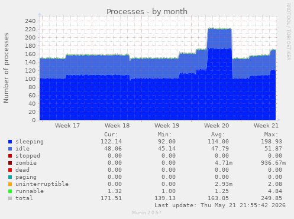Click idle current value 48.06
Screen dimensions: 294x219
click(x=113, y=149)
